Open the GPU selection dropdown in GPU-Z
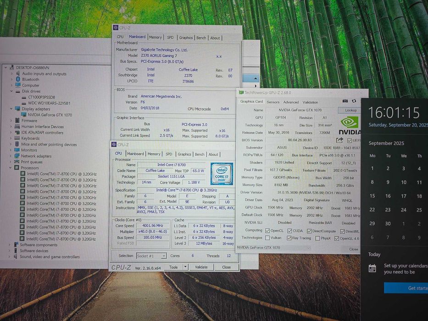 pos(308,248)
